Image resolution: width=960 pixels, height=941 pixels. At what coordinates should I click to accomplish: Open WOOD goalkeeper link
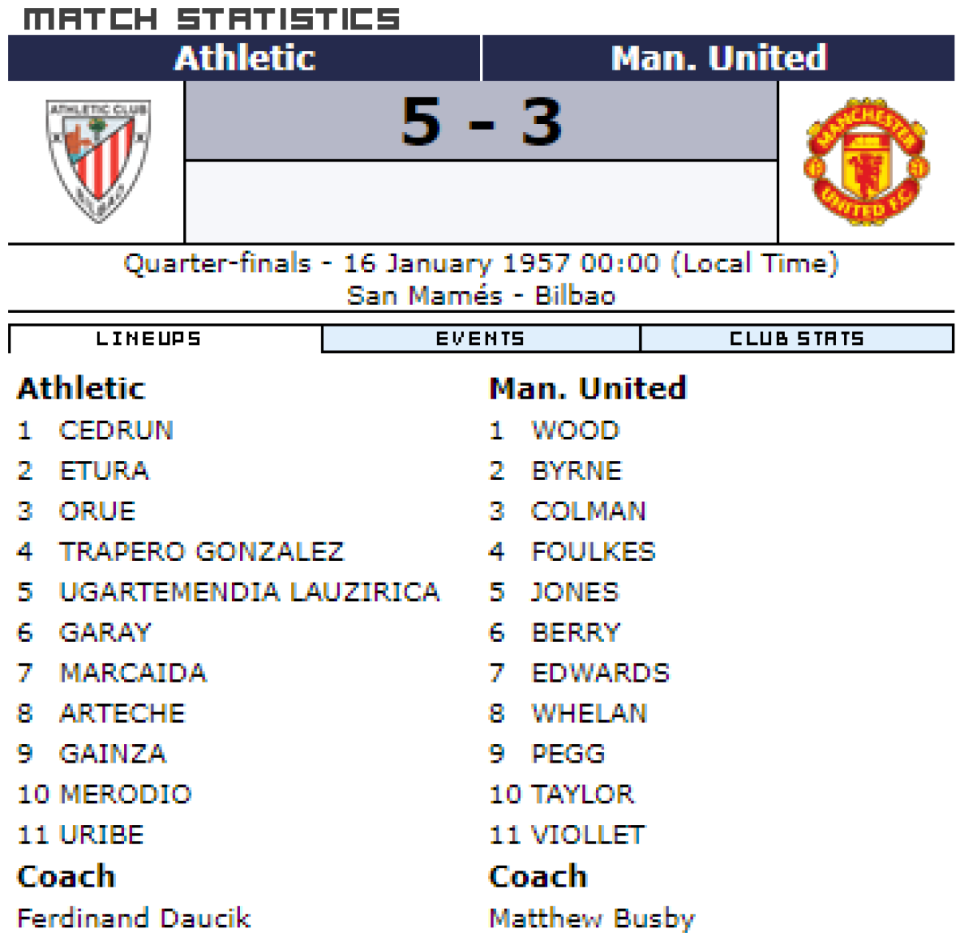pyautogui.click(x=575, y=430)
